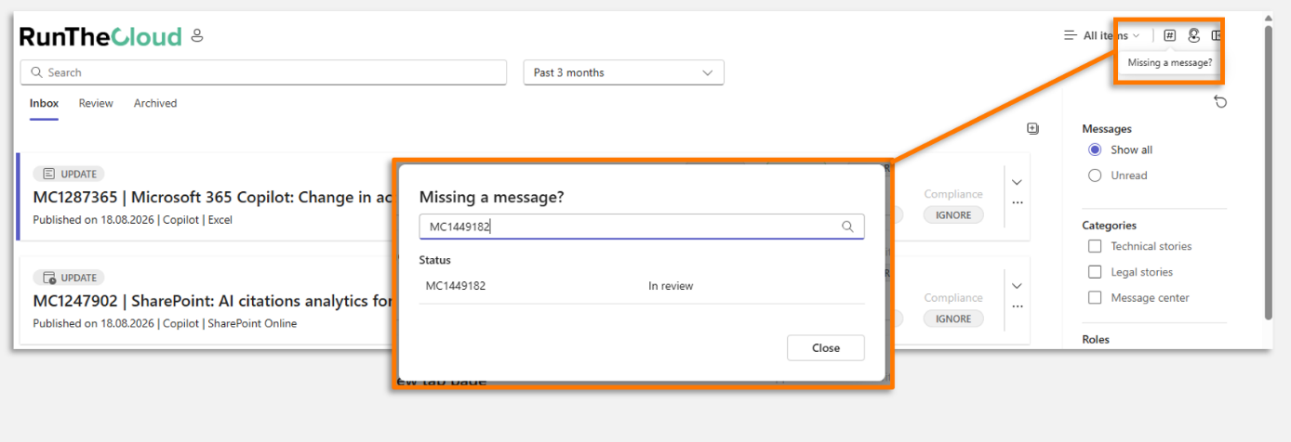The image size is (1291, 442).
Task: Check the Message center category
Action: (1095, 298)
